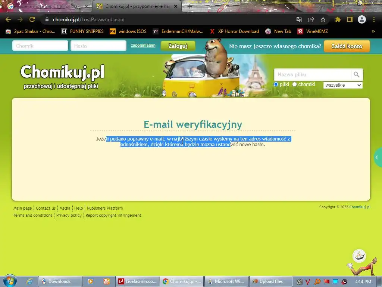Open the EndermanCH/Malw... bookmark

click(x=178, y=31)
